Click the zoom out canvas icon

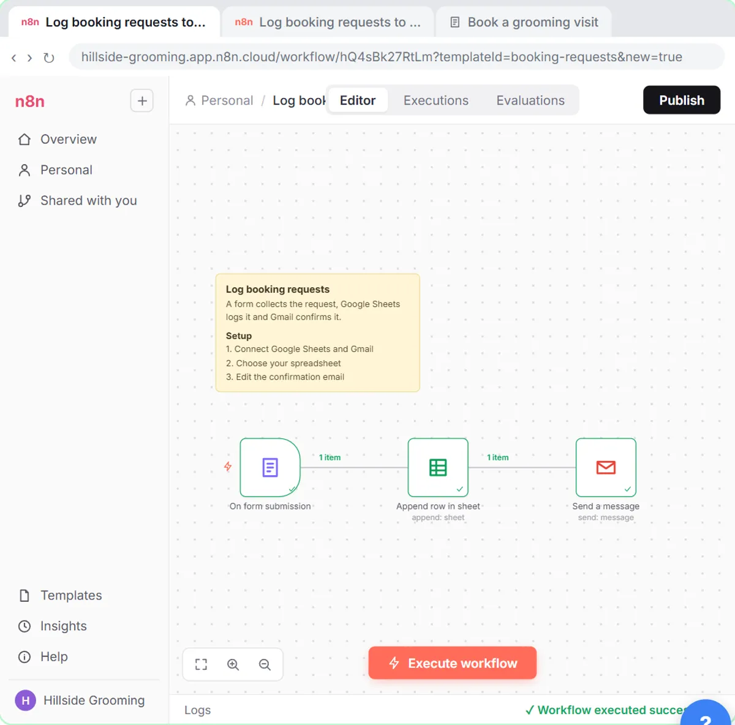point(265,664)
